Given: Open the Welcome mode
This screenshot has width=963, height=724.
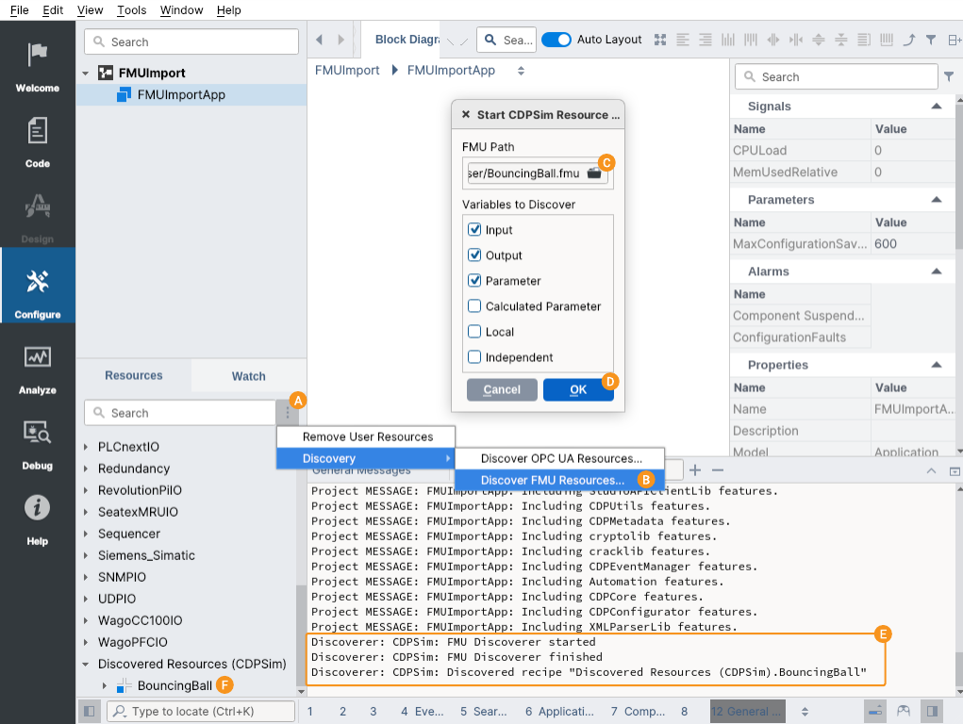Looking at the screenshot, I should tap(38, 66).
